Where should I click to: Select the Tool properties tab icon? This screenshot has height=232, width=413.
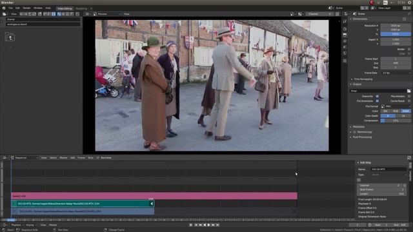click(x=345, y=22)
